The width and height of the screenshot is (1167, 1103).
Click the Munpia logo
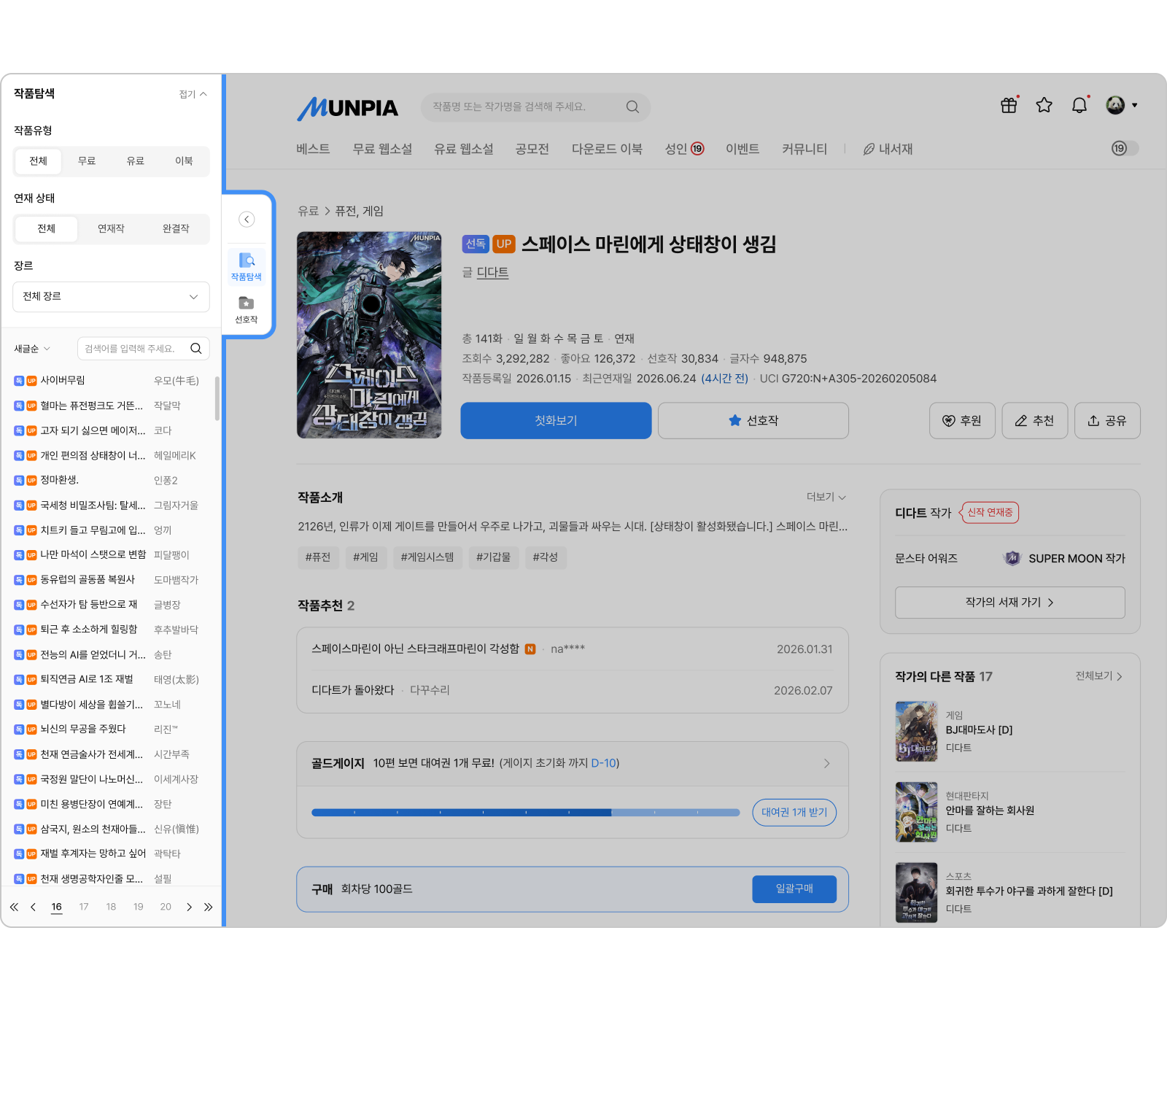coord(347,108)
